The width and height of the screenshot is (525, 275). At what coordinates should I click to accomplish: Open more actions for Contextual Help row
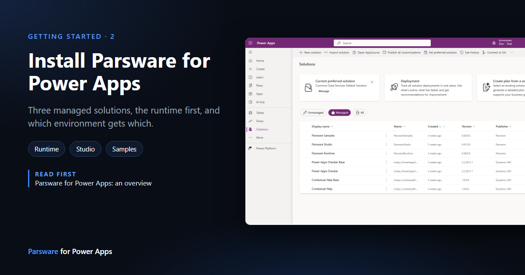click(x=386, y=189)
